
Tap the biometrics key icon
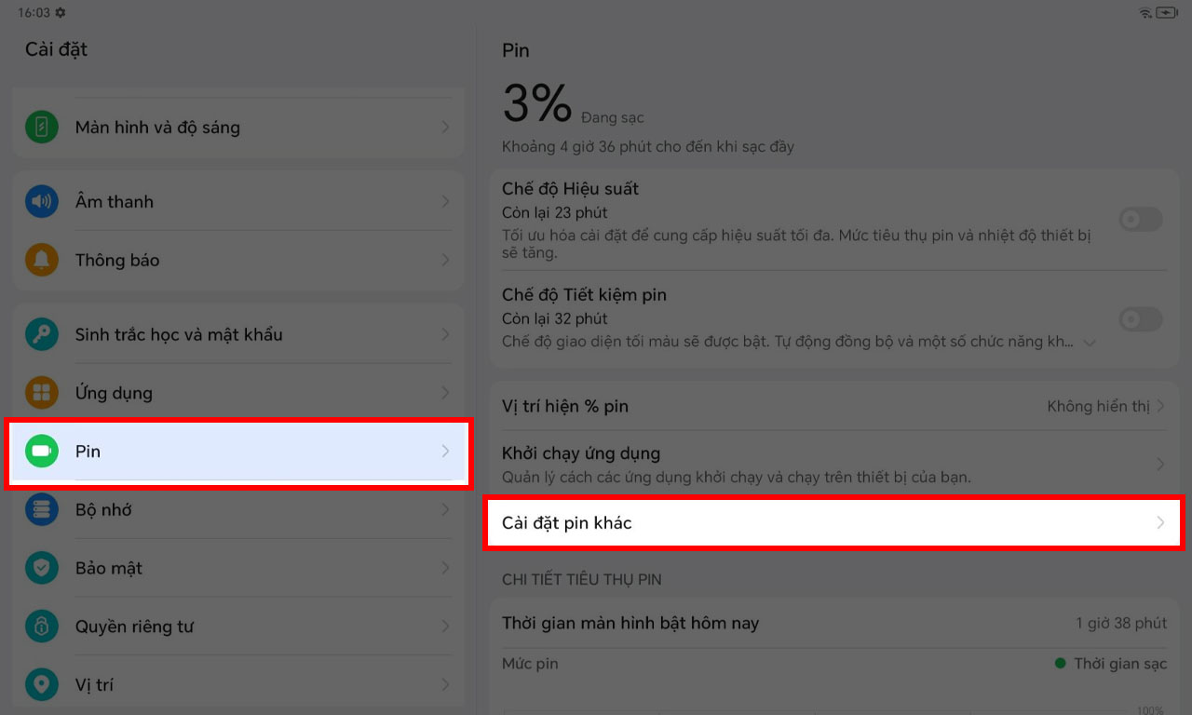point(42,334)
